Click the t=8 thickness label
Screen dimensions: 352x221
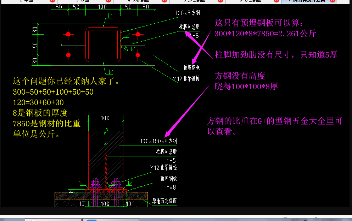pos(171,187)
